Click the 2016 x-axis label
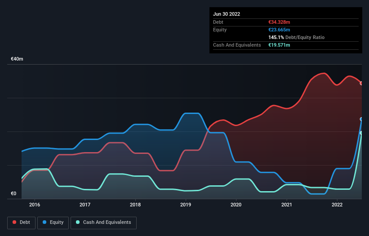This screenshot has height=236, width=369. [35, 205]
